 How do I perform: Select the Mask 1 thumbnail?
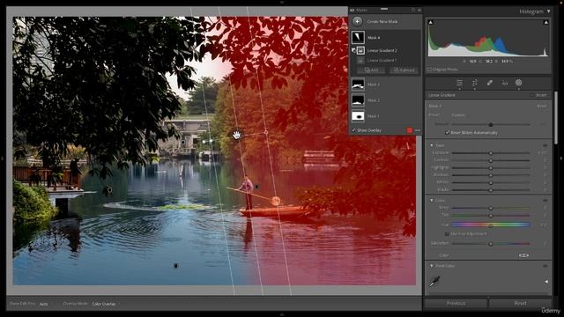358,116
